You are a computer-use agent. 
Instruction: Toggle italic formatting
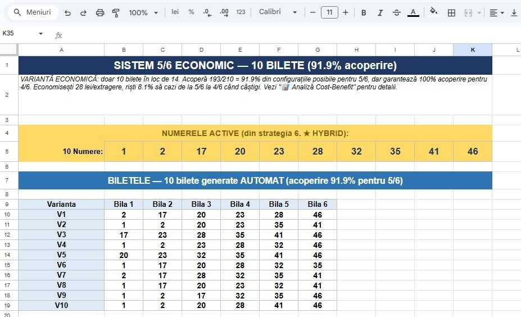pyautogui.click(x=380, y=12)
